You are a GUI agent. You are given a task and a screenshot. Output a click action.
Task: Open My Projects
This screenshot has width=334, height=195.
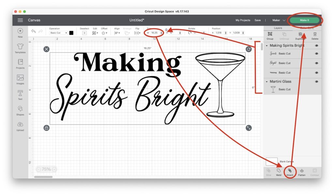point(243,20)
